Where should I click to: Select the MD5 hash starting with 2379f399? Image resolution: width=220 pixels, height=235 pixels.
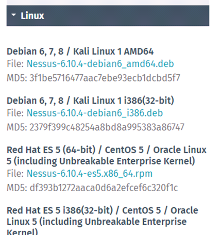pyautogui.click(x=107, y=127)
